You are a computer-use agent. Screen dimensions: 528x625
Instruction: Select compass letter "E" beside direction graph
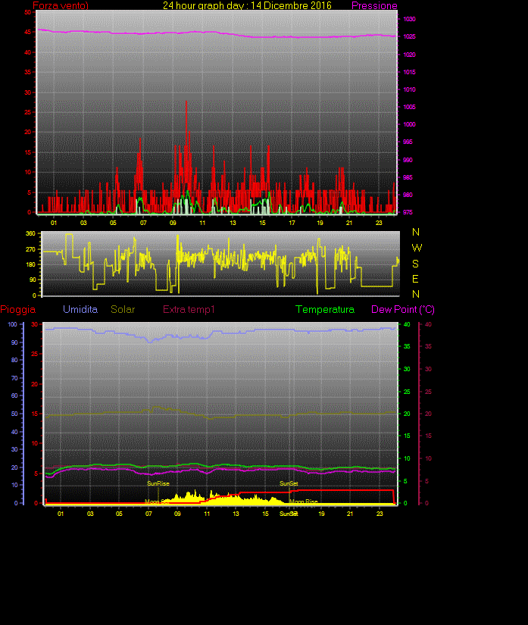[415, 279]
